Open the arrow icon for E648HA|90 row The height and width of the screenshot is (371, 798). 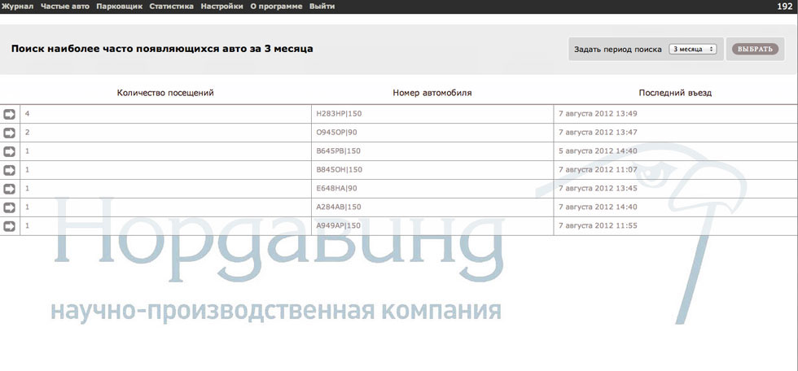[x=10, y=189]
